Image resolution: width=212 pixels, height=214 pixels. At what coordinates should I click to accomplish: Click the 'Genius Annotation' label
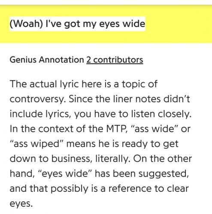(47, 60)
